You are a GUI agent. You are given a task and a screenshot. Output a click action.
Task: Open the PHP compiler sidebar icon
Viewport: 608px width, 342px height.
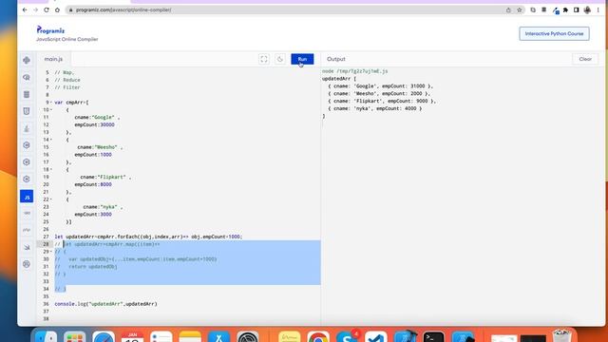27,230
